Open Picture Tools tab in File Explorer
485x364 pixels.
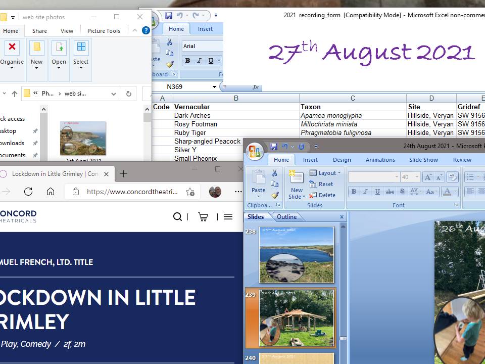point(104,31)
